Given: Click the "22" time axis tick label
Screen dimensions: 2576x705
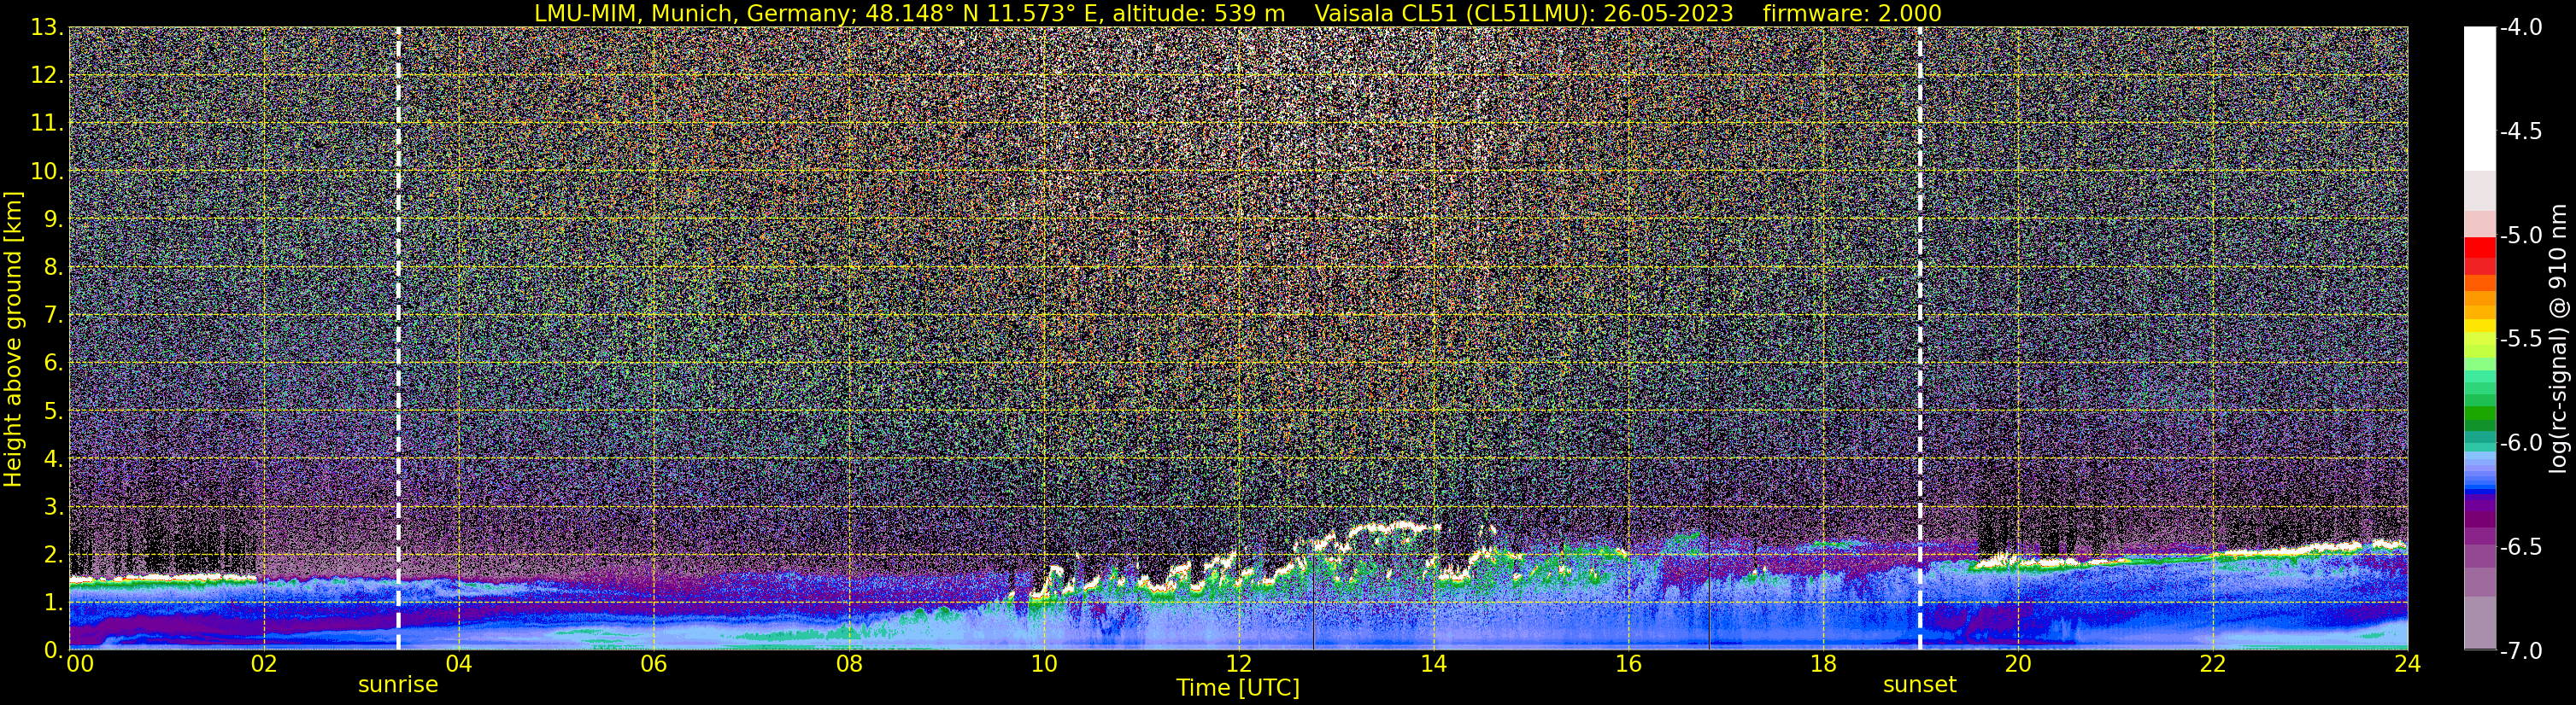Looking at the screenshot, I should coord(2213,664).
